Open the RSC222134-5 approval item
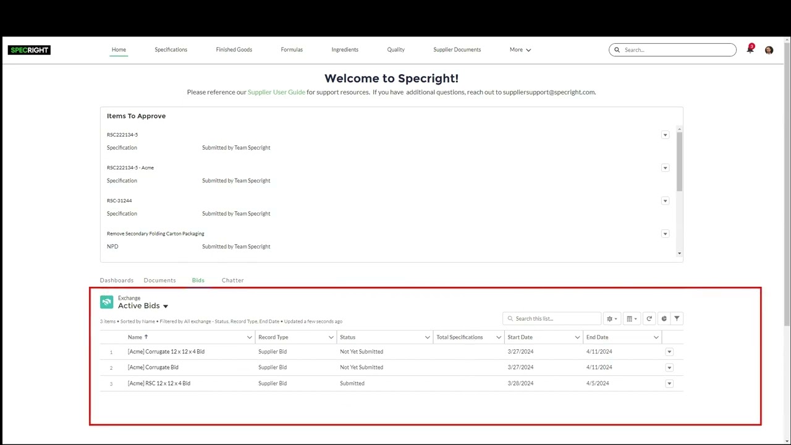 [x=122, y=135]
